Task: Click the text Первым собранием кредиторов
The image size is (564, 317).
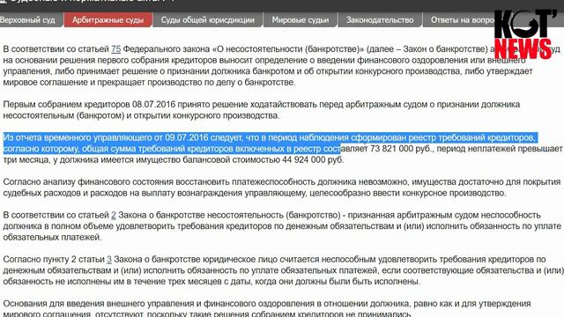Action: pos(67,104)
